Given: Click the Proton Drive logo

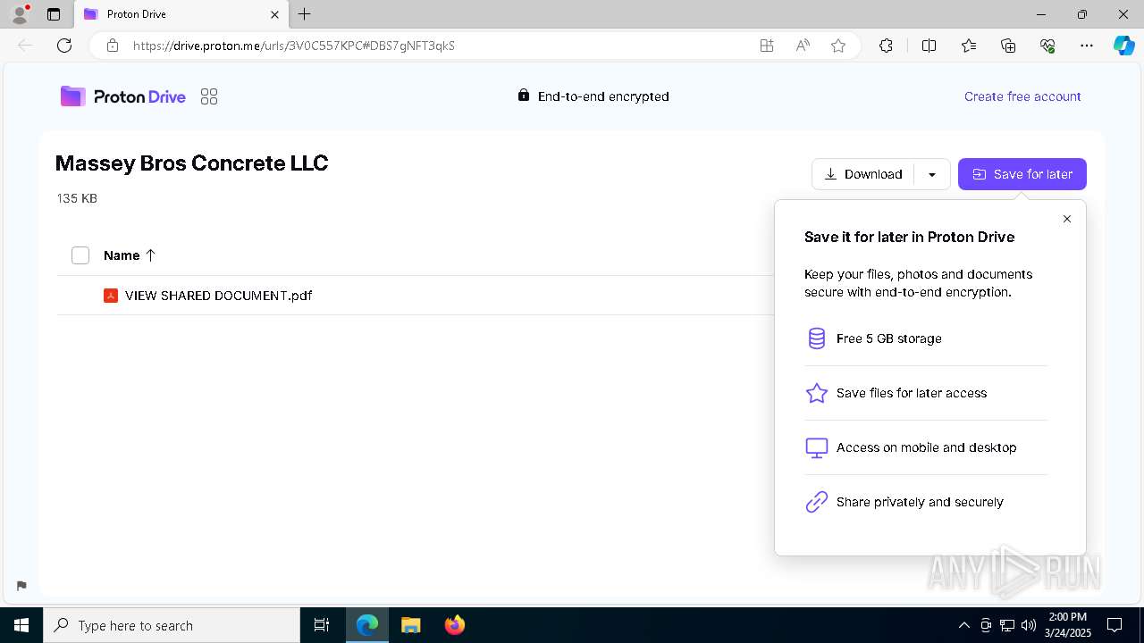Looking at the screenshot, I should (122, 96).
